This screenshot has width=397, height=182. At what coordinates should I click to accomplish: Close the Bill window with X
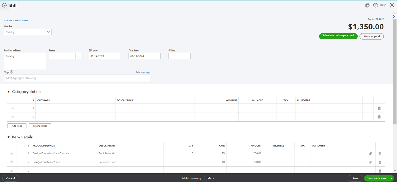[x=392, y=5]
